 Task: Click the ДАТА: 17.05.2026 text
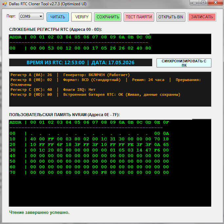[x=113, y=63]
